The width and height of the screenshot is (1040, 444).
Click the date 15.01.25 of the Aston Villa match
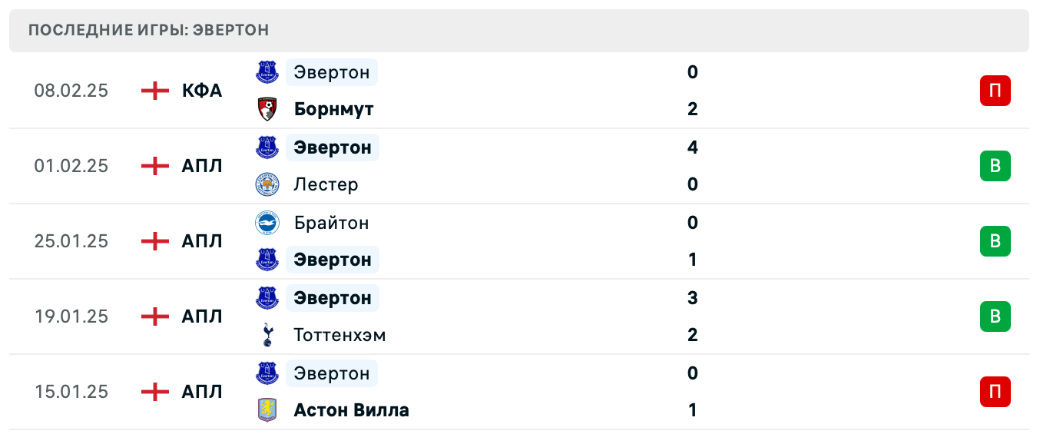point(71,392)
